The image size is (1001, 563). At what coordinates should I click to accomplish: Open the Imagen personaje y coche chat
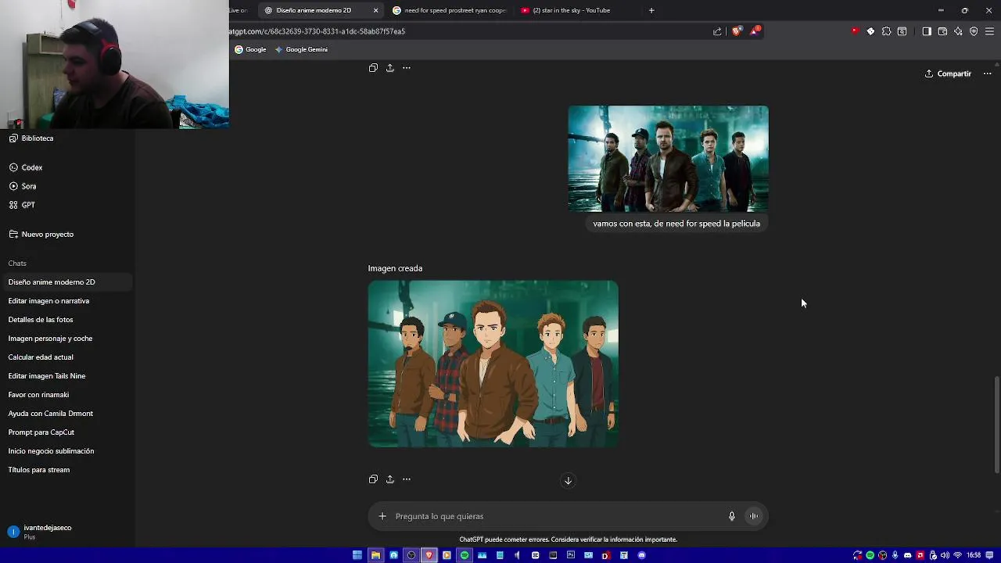click(67, 339)
